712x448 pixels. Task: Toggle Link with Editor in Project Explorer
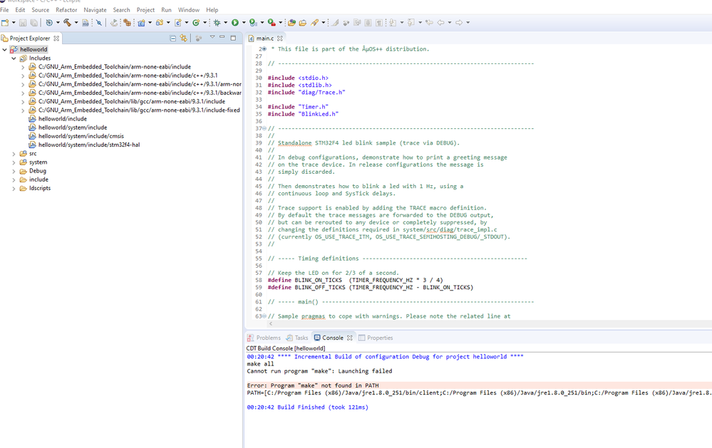183,38
